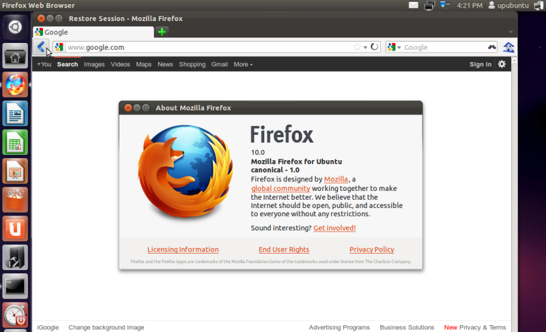Click Change background image link
This screenshot has width=546, height=332.
pyautogui.click(x=106, y=327)
